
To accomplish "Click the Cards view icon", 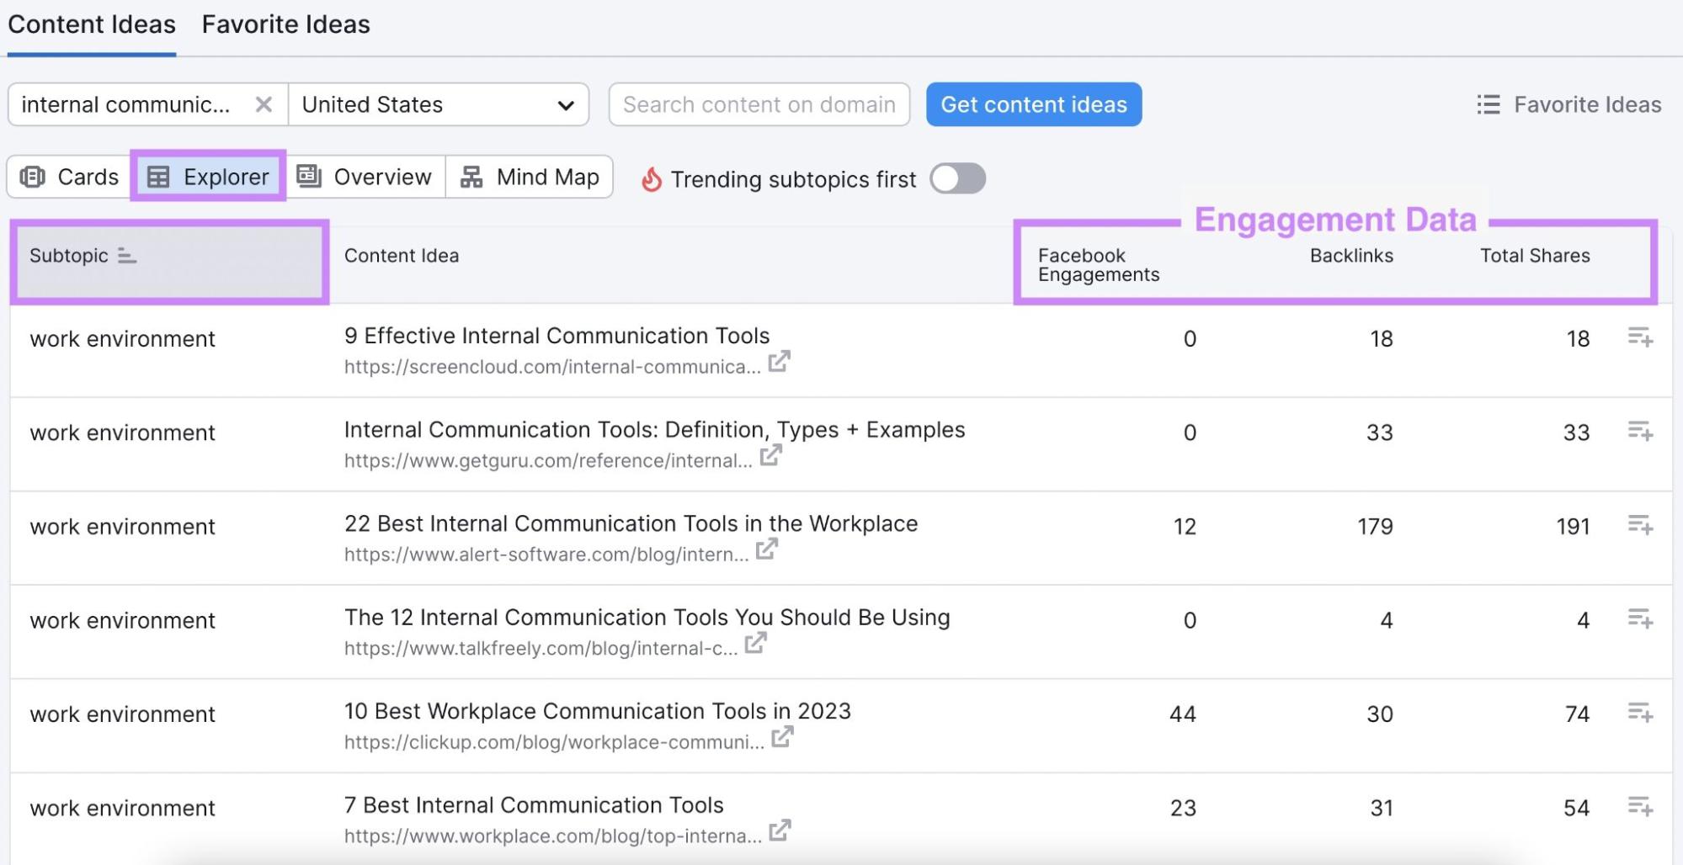I will click(33, 177).
